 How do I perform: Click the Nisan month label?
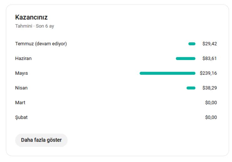pyautogui.click(x=21, y=88)
